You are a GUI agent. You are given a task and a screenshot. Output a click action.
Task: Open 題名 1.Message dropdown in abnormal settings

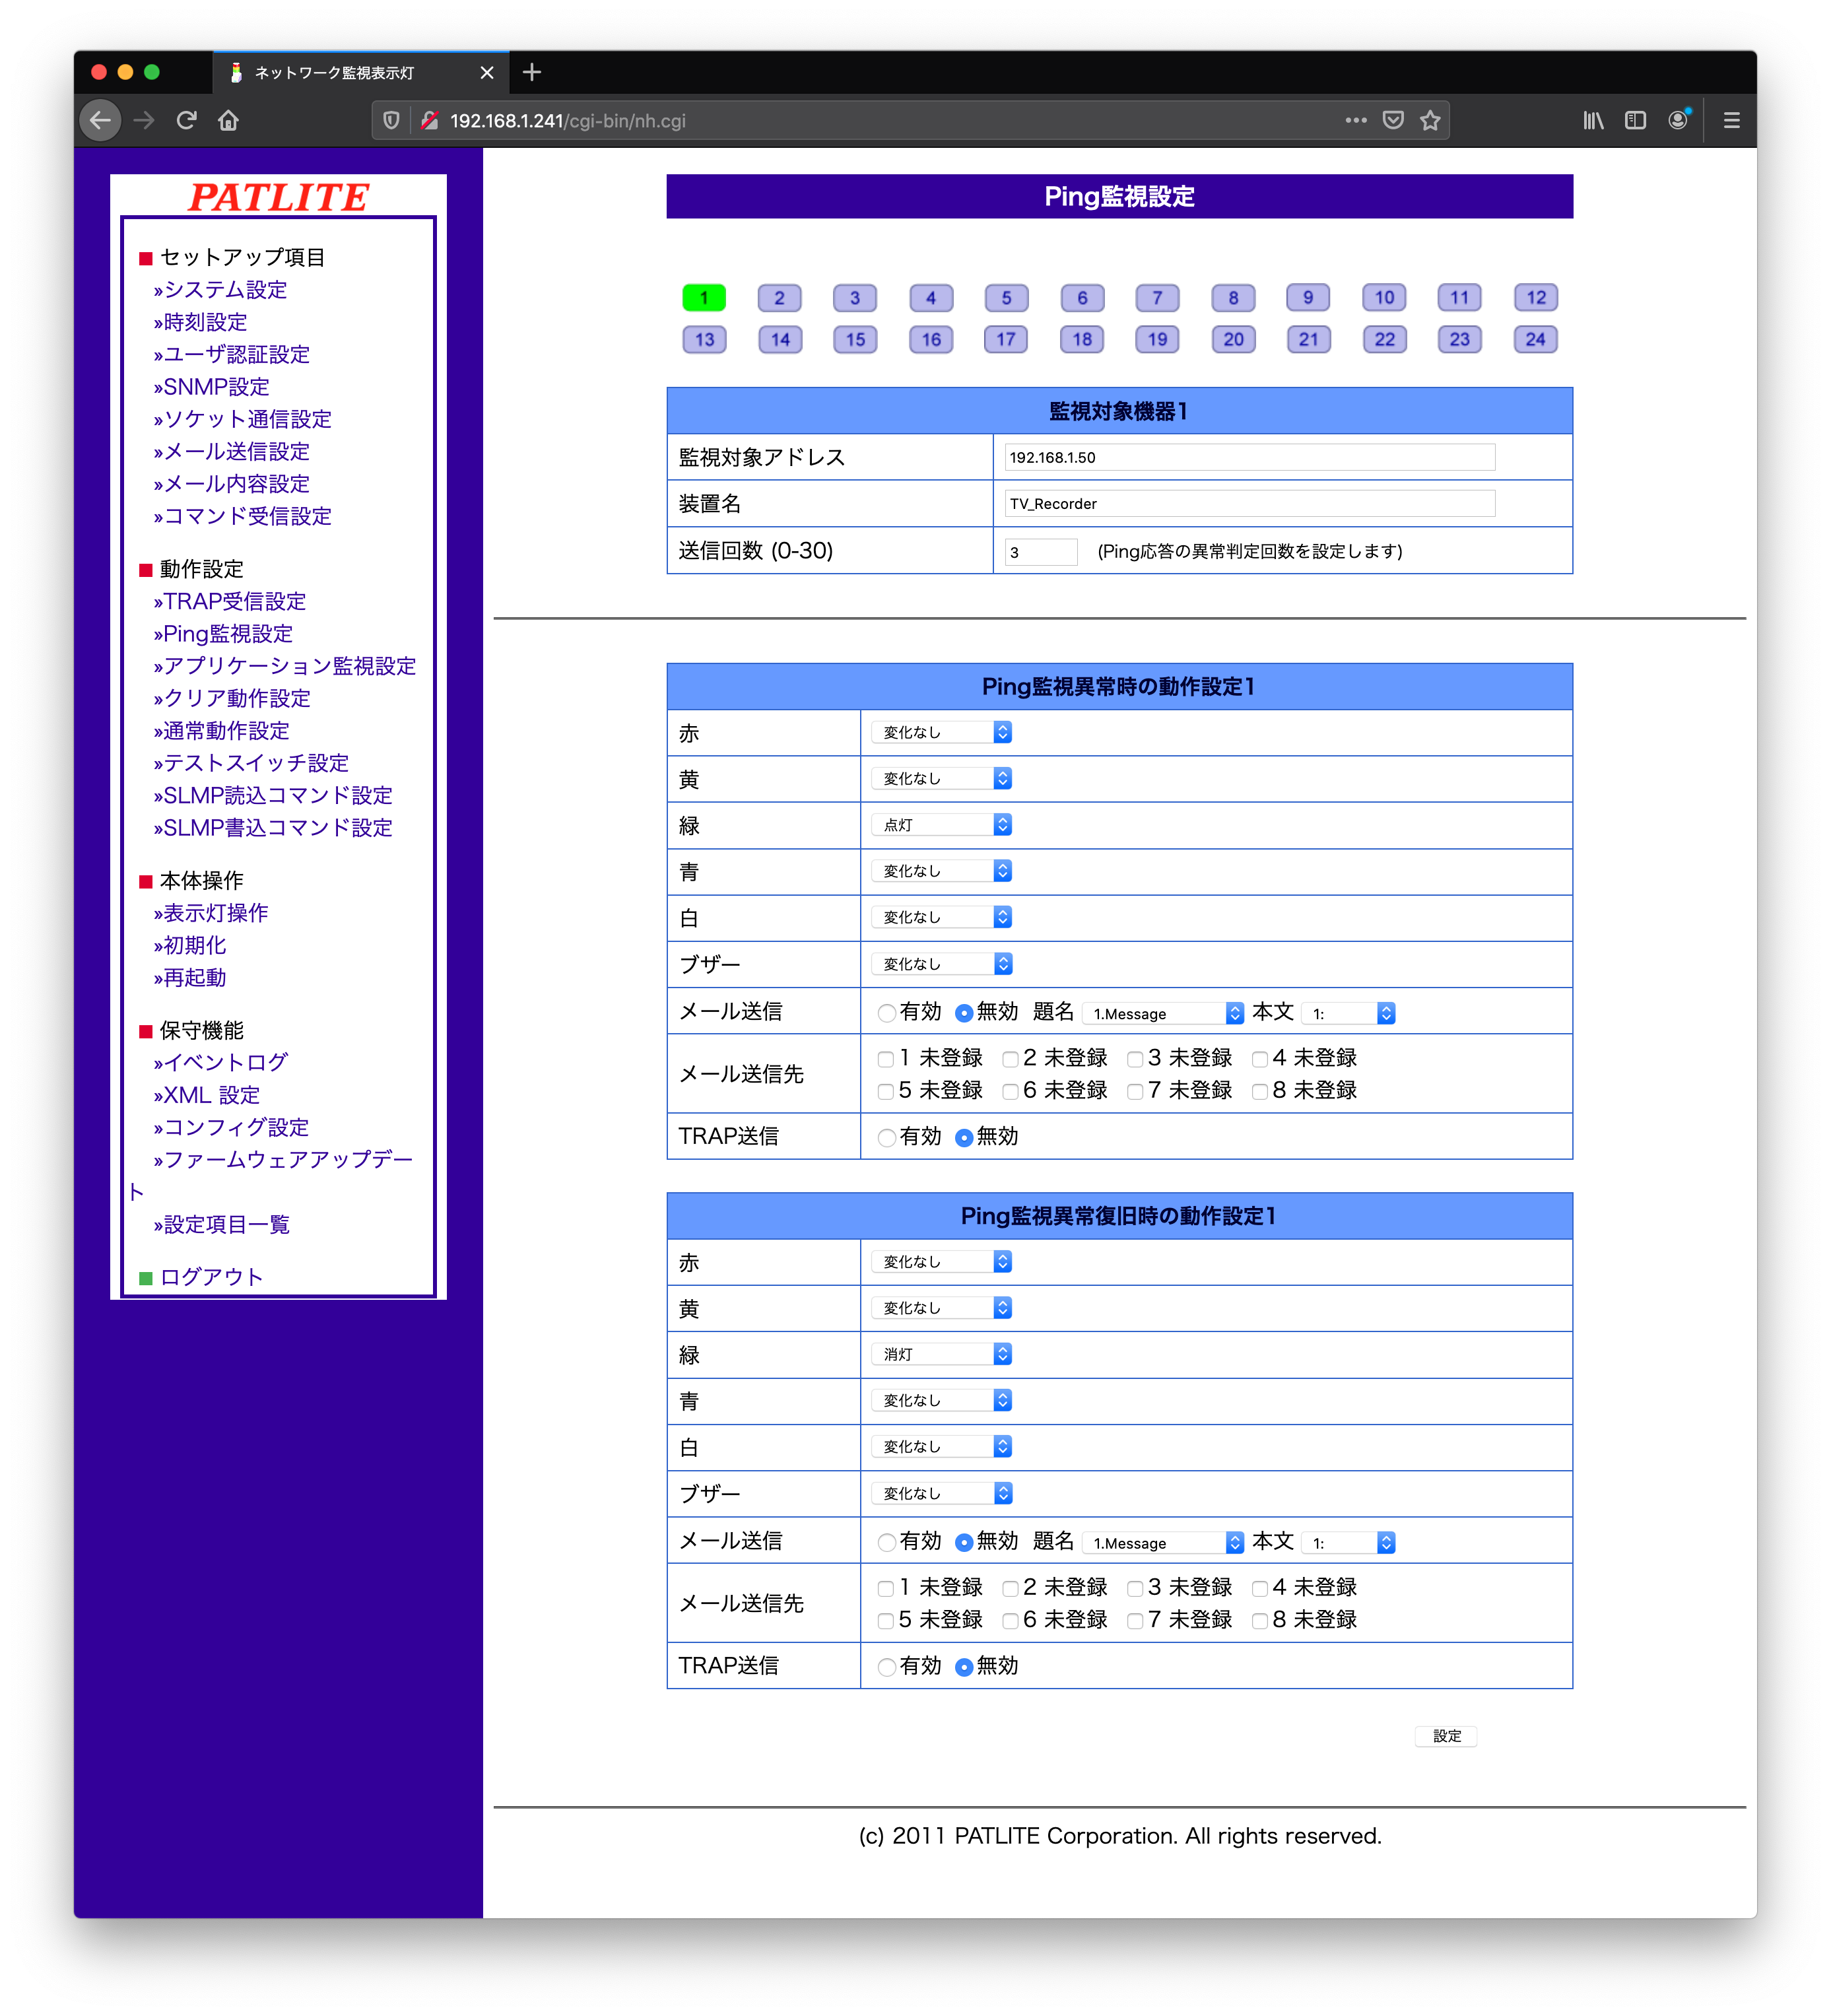[1163, 1013]
